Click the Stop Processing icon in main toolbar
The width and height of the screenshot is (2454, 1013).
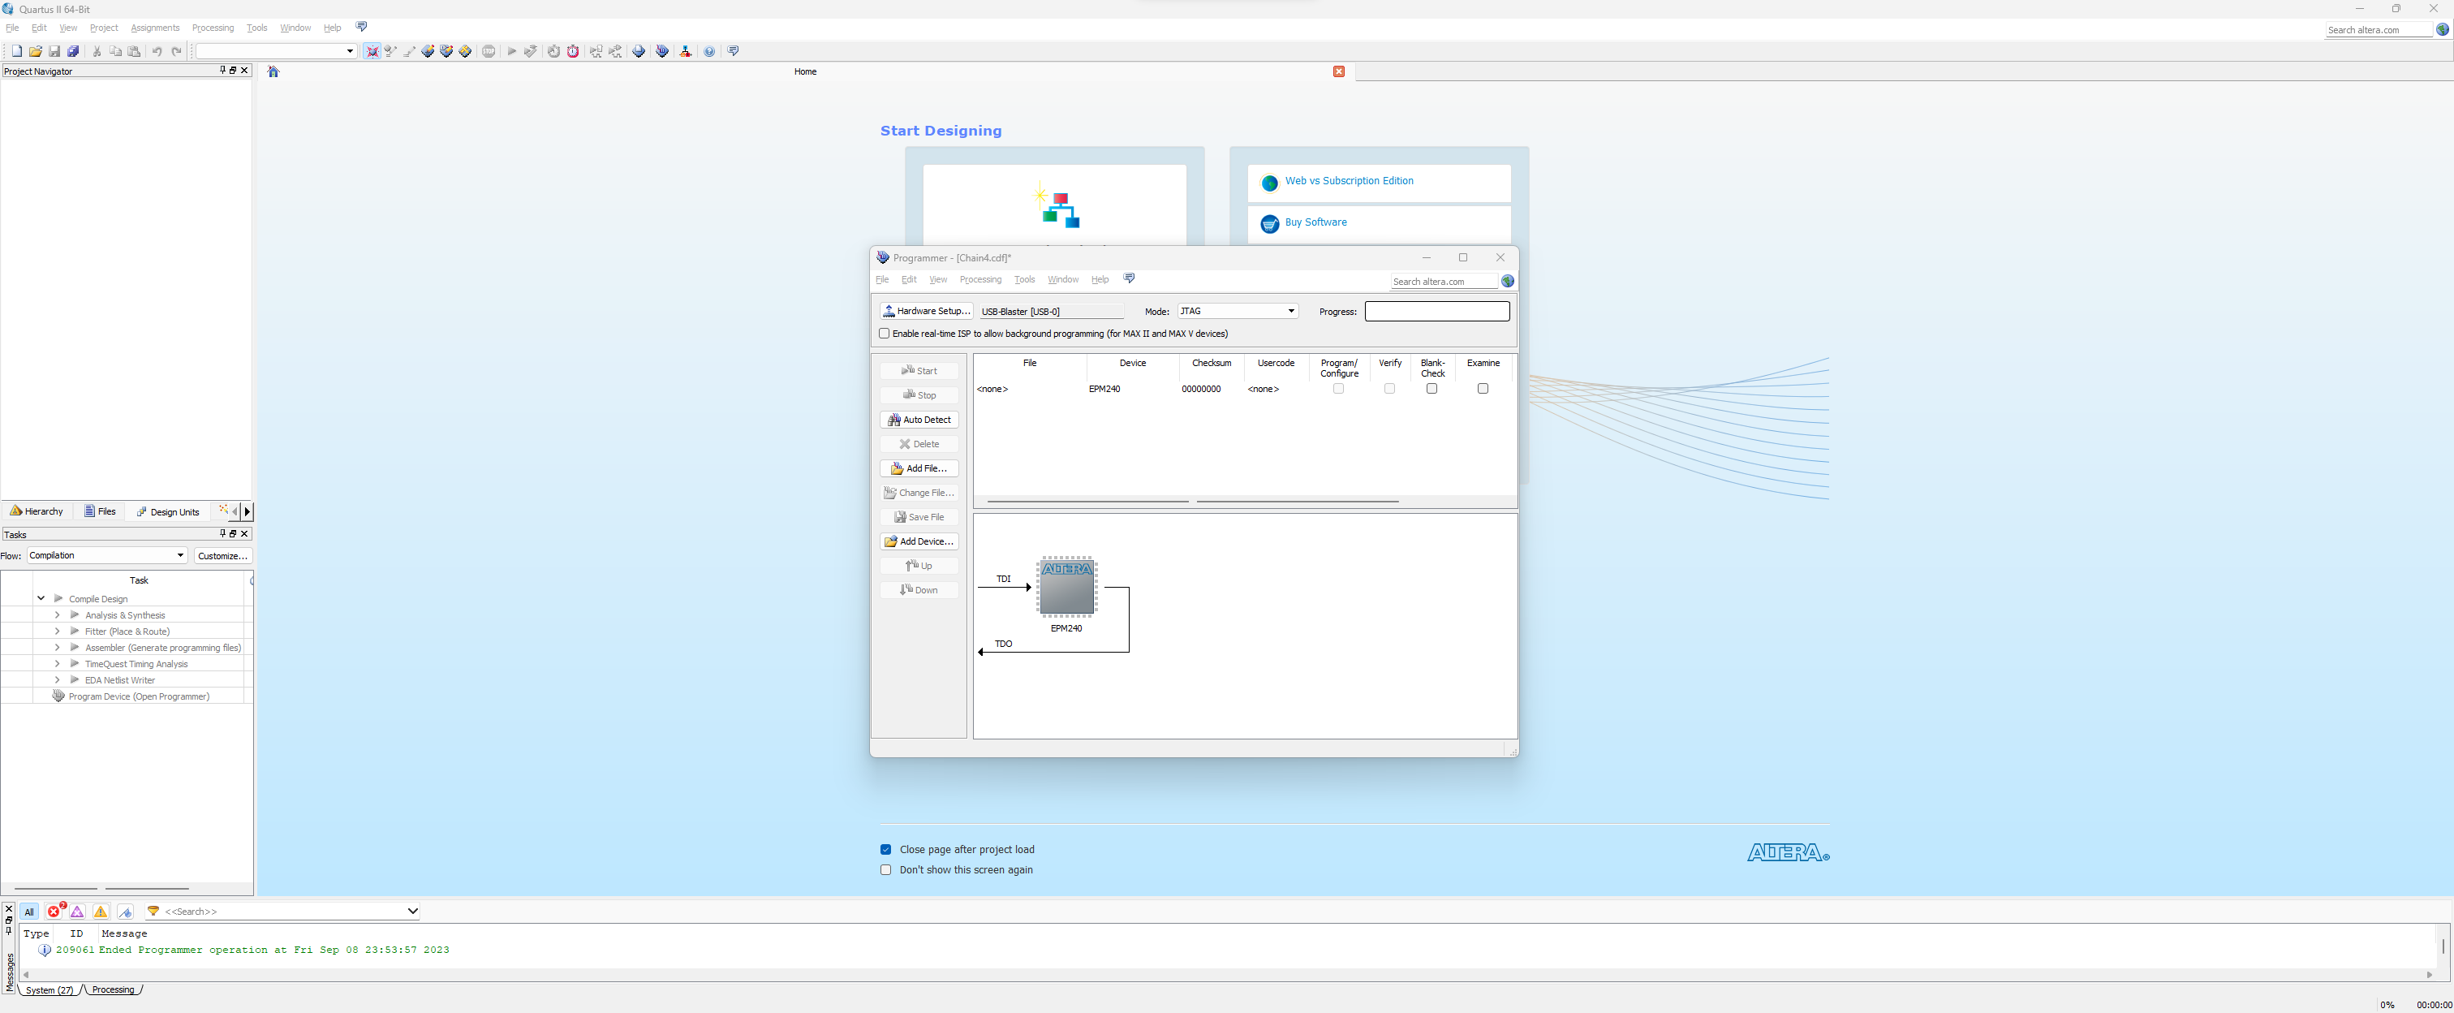click(x=489, y=51)
